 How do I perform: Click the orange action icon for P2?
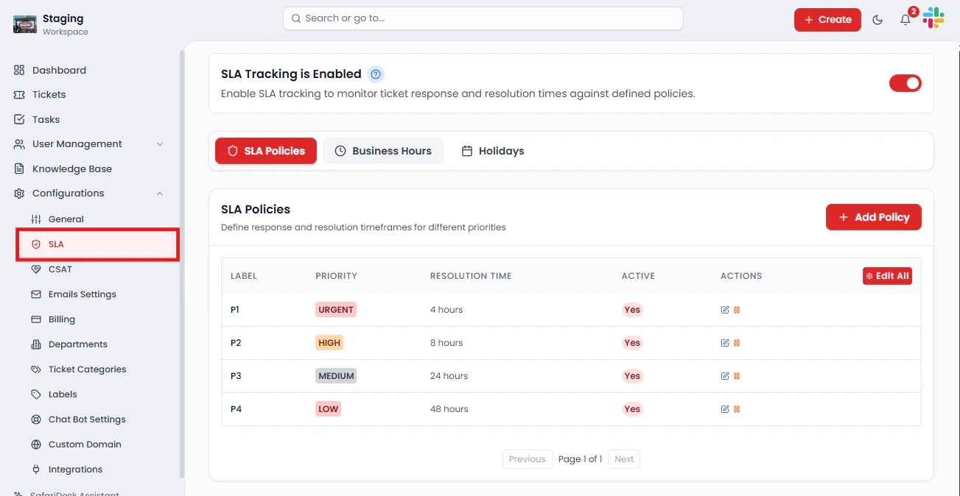(737, 343)
